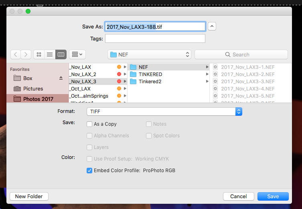Click the TINKERED folder icon

(x=133, y=74)
